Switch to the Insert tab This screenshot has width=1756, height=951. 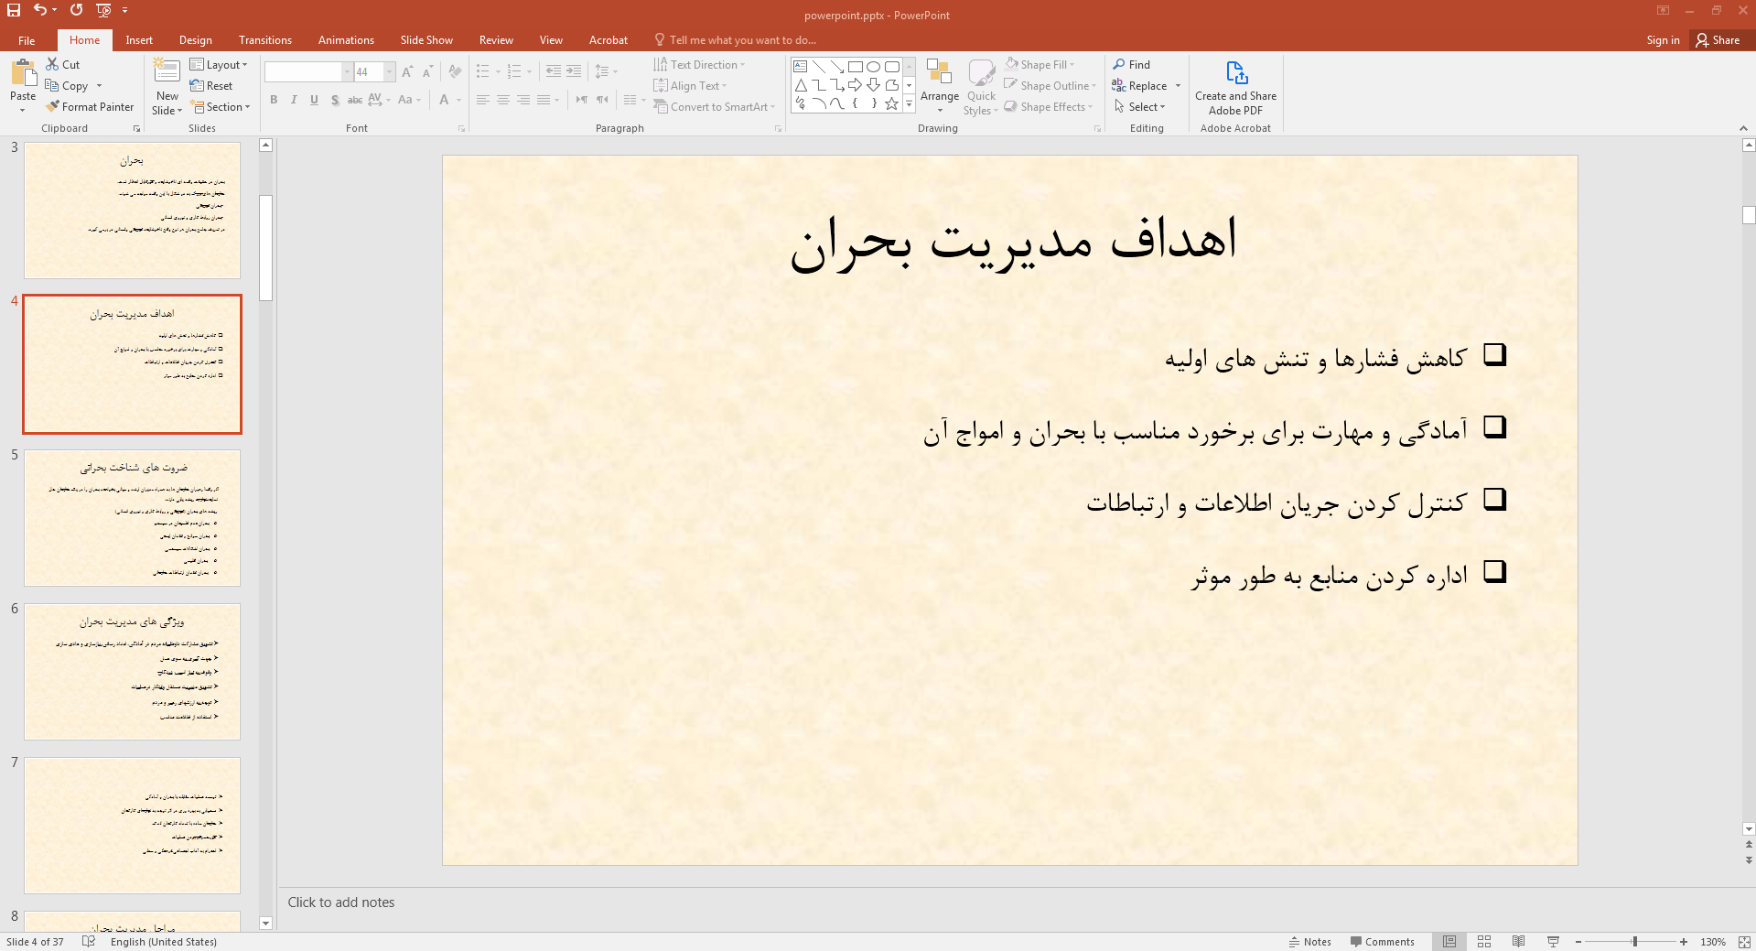tap(139, 40)
